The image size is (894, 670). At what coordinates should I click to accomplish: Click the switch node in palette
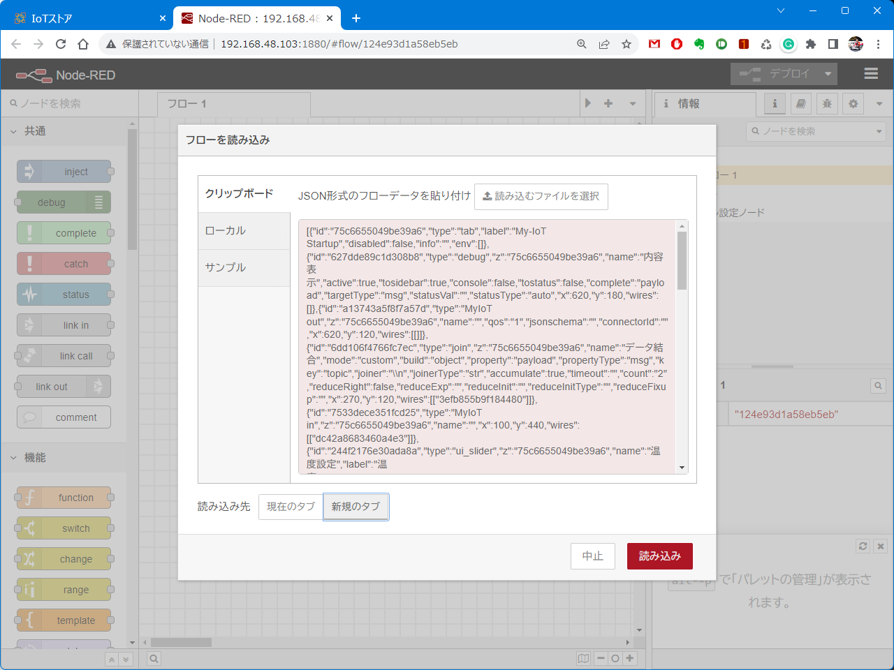coord(64,528)
